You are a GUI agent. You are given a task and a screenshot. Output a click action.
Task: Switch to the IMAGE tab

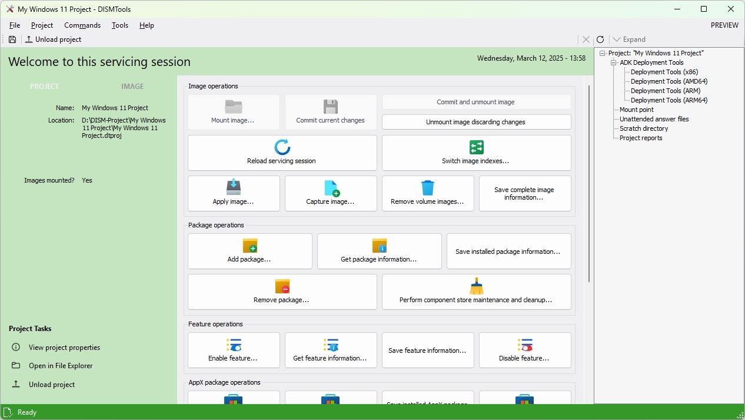coord(132,87)
